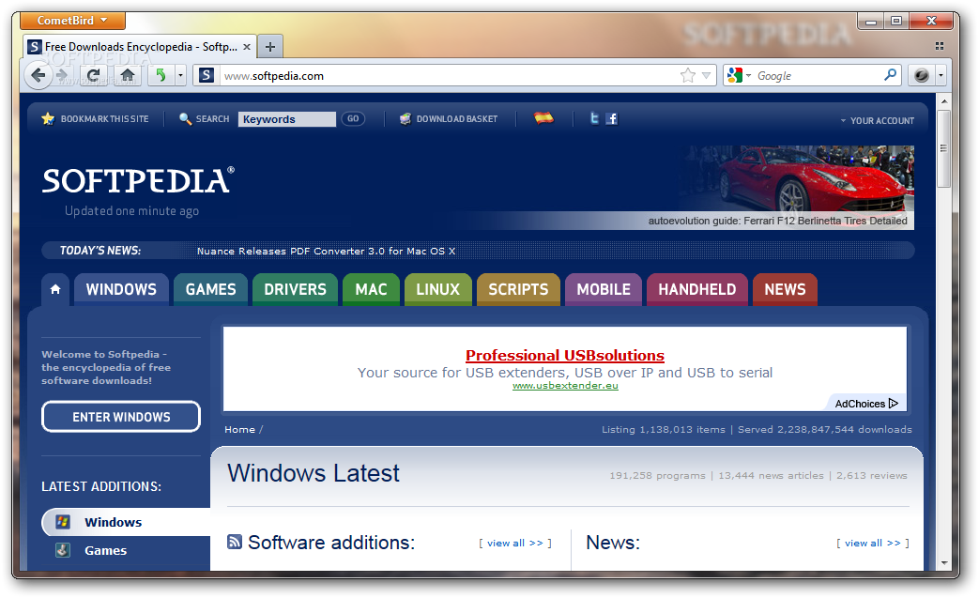This screenshot has height=598, width=979.
Task: View all software additions link
Action: pos(515,543)
